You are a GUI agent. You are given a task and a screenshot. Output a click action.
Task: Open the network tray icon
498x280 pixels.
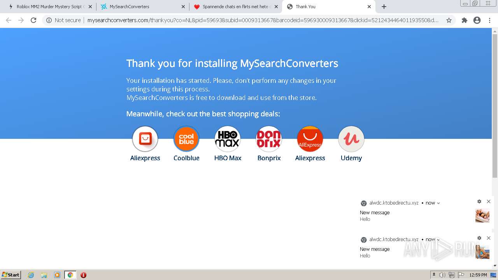[452, 275]
